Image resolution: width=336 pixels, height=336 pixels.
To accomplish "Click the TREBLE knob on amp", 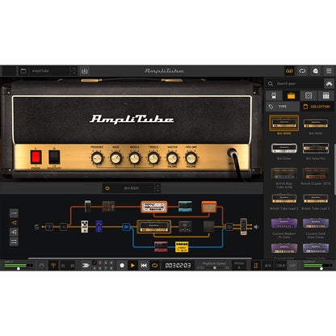I will point(153,158).
